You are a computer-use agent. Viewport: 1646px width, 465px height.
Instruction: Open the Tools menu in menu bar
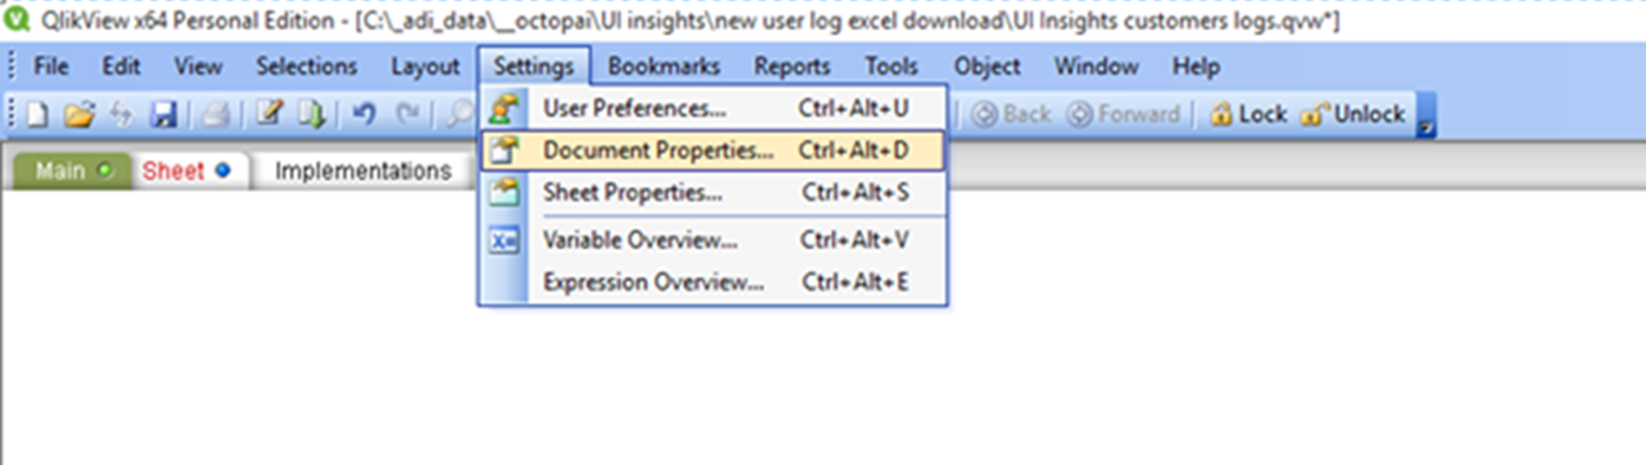[x=891, y=66]
